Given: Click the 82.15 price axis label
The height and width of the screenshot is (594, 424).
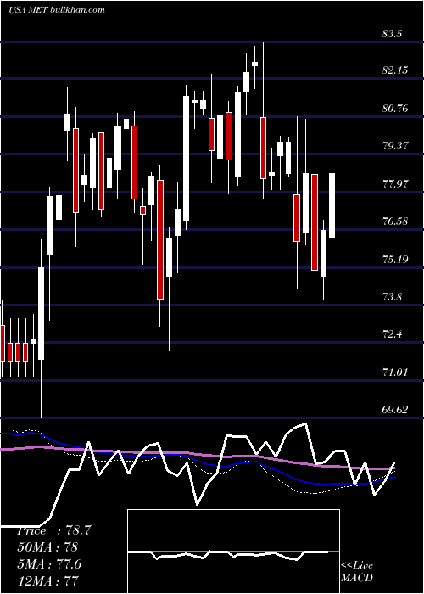Looking at the screenshot, I should point(395,70).
